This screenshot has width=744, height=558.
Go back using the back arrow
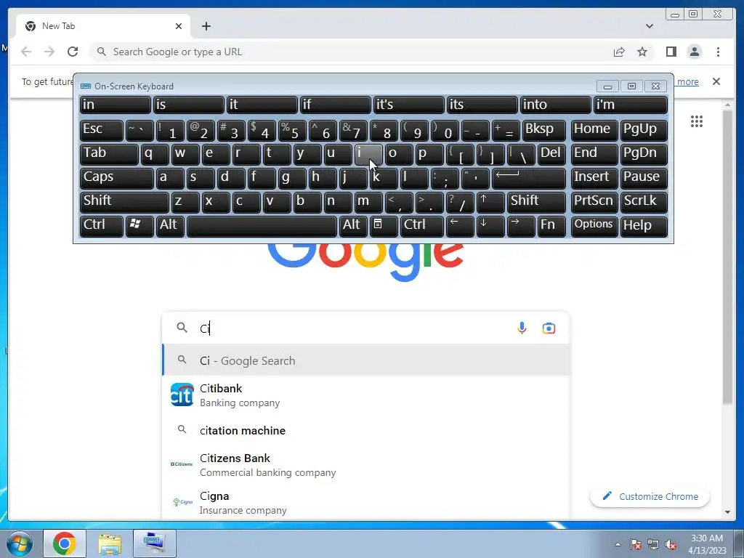pyautogui.click(x=26, y=52)
